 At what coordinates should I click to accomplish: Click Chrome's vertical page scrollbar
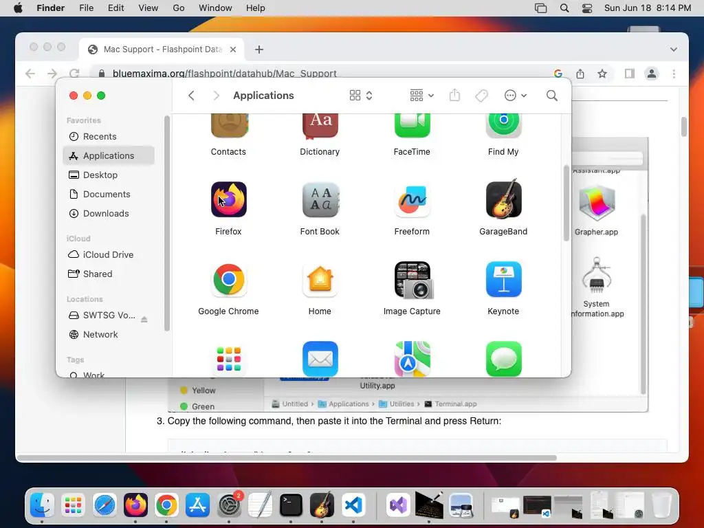coord(684,126)
